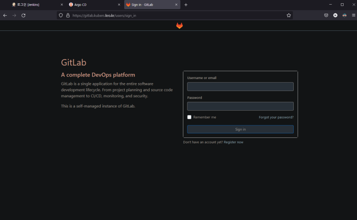Open Pocket save icon in toolbar

coord(326,15)
